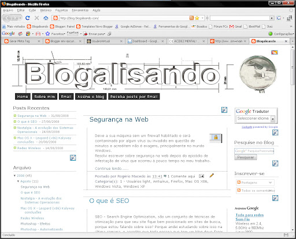296x239 pixels.
Task: Open the Sobre mim navigation link
Action: tap(45, 97)
